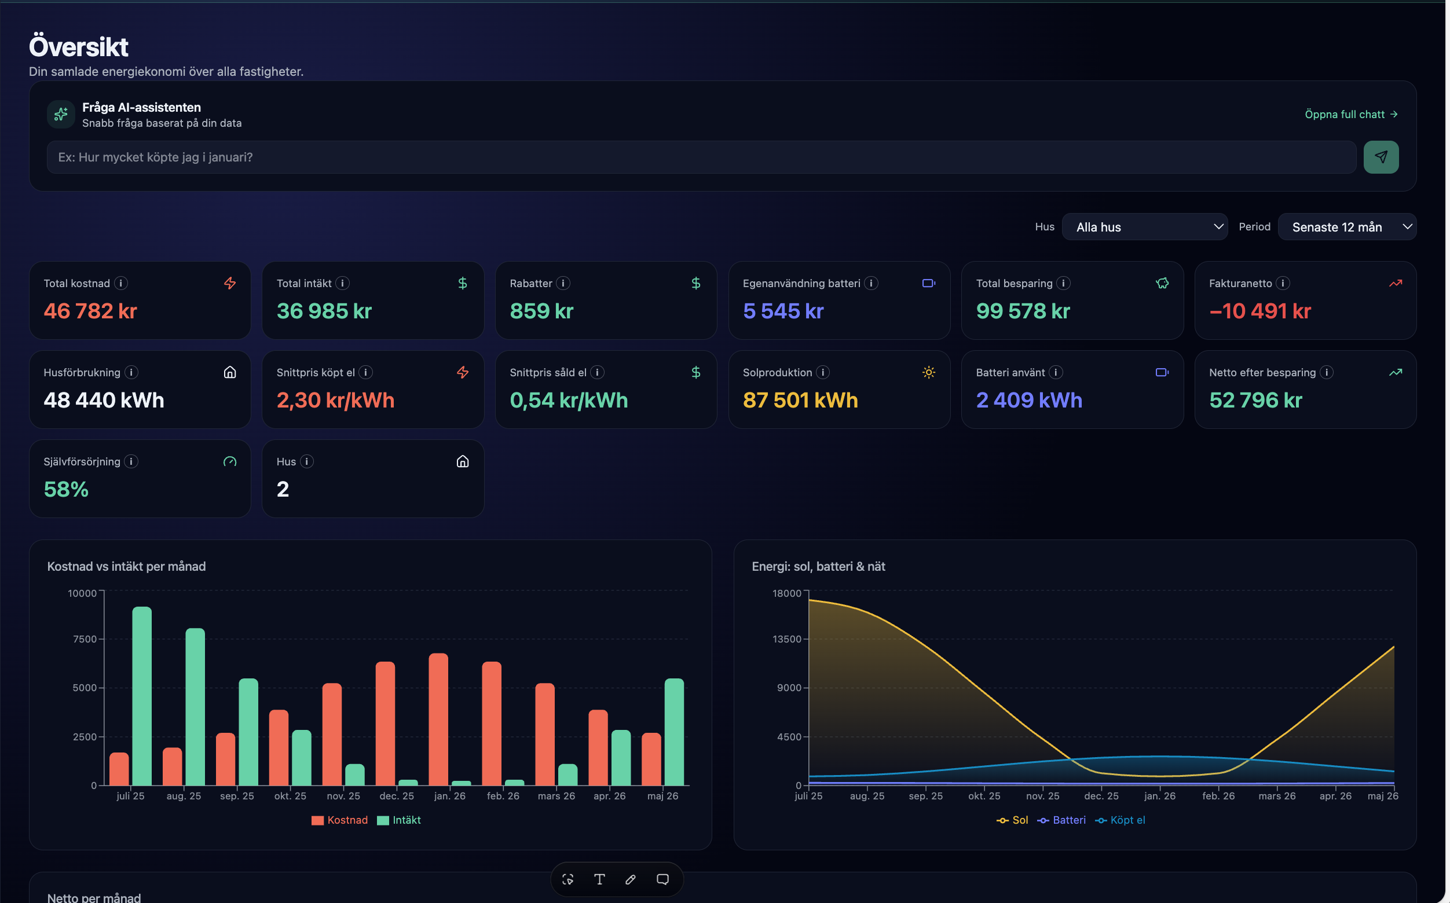1450x903 pixels.
Task: Select the text tool in bottom toolbar
Action: 599,879
